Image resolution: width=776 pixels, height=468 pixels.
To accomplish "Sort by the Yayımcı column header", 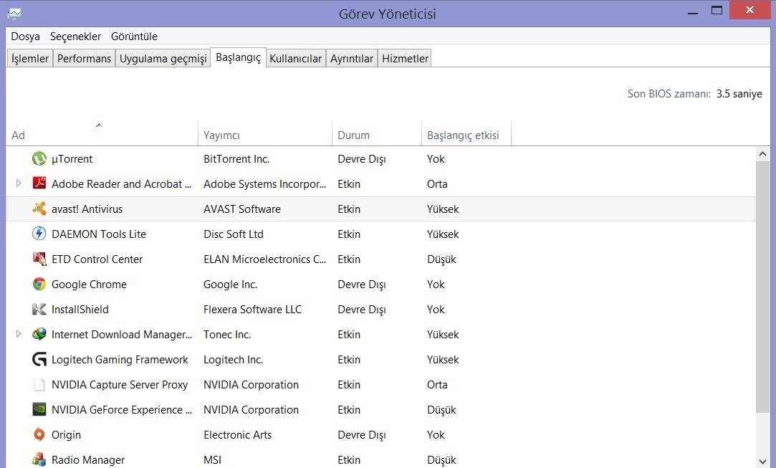I will (265, 133).
